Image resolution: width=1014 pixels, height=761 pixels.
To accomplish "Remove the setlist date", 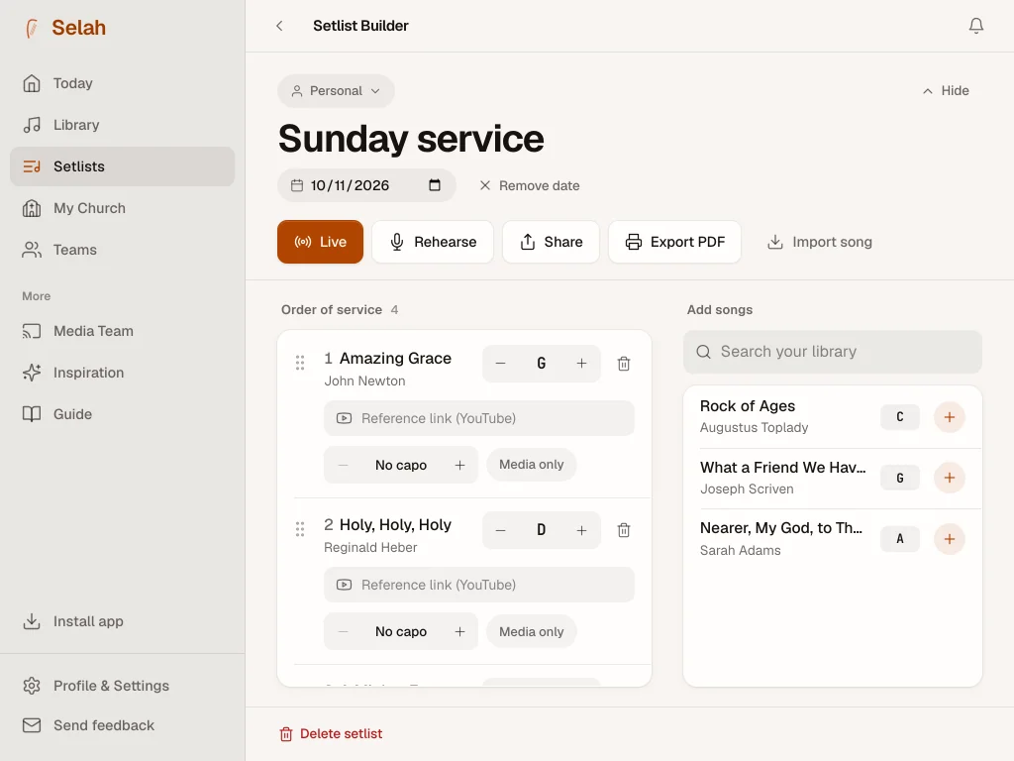I will (529, 185).
